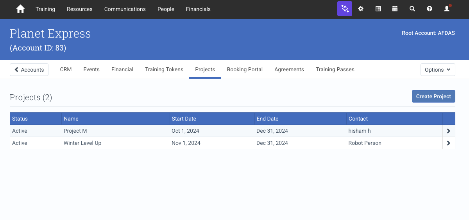Image resolution: width=469 pixels, height=220 pixels.
Task: Open the Training menu
Action: coord(45,9)
